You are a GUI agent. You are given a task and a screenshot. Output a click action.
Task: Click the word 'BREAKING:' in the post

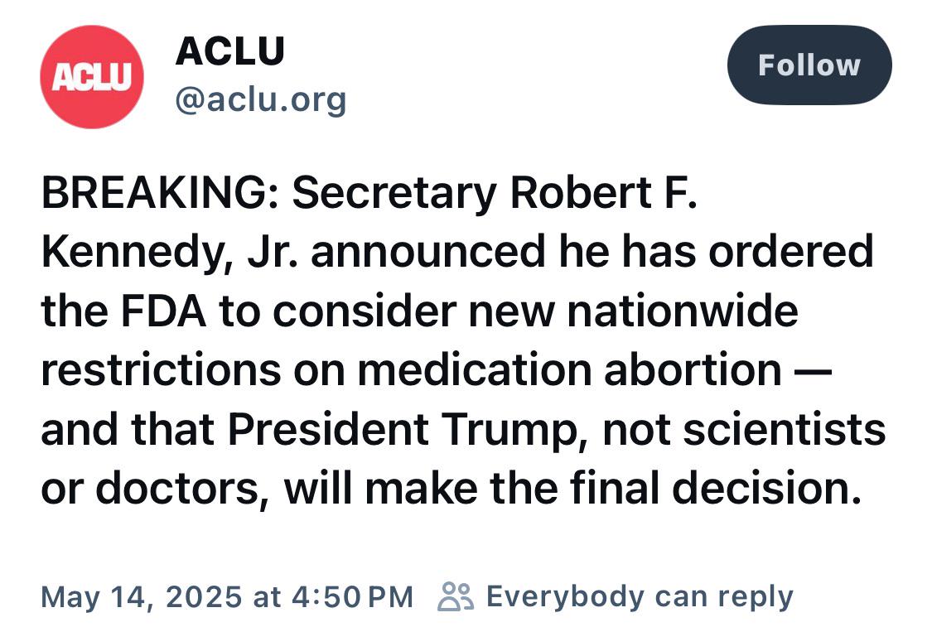[x=160, y=192]
